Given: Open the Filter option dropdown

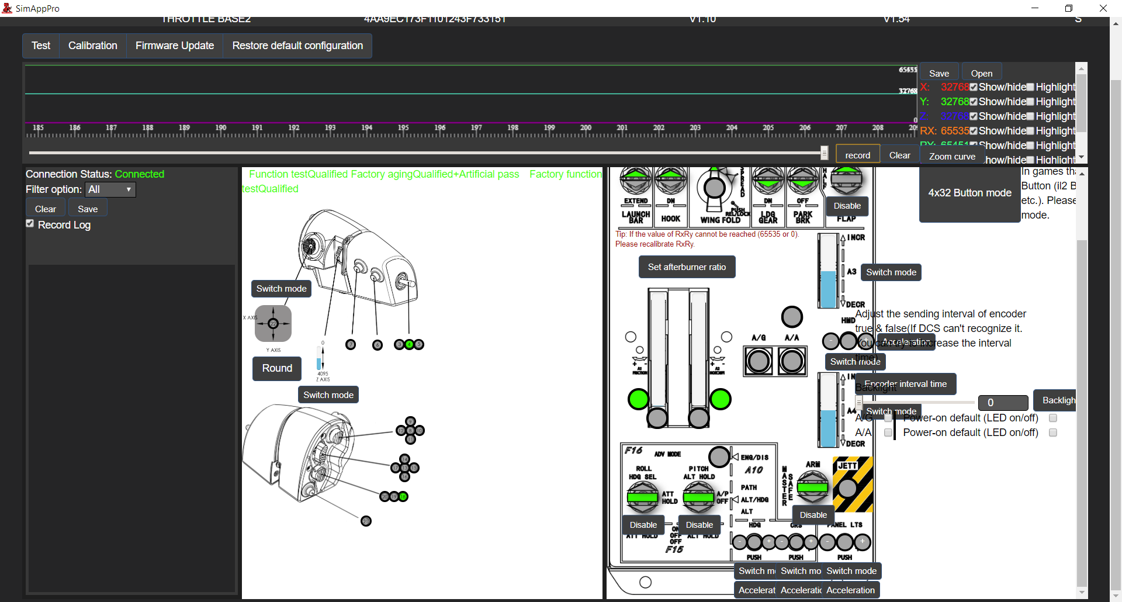Looking at the screenshot, I should (110, 189).
